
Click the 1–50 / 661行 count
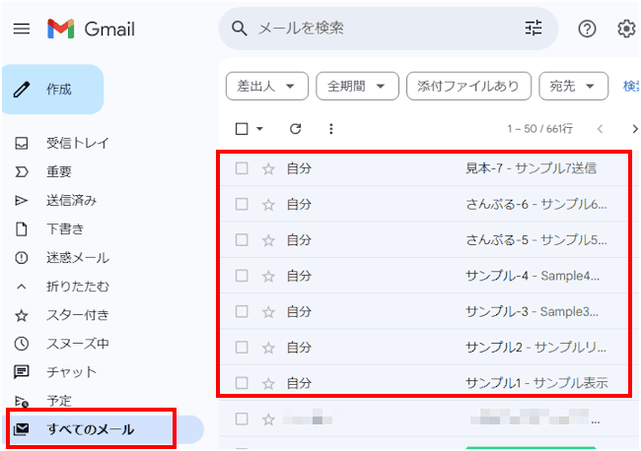click(x=540, y=129)
